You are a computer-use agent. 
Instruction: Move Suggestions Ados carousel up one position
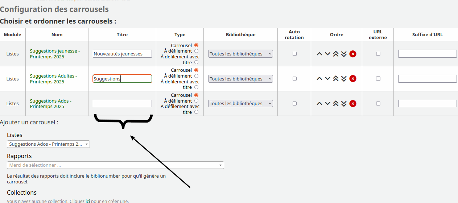(319, 104)
